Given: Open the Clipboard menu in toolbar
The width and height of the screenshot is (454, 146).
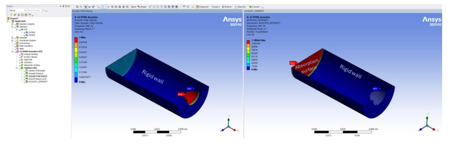Looking at the screenshot, I should coord(203,7).
